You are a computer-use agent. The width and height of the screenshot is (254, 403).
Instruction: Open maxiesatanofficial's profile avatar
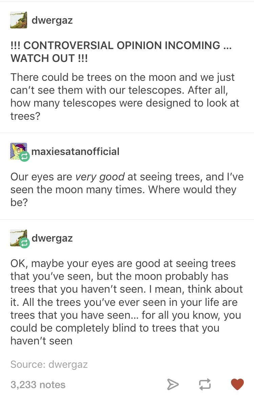(x=18, y=150)
